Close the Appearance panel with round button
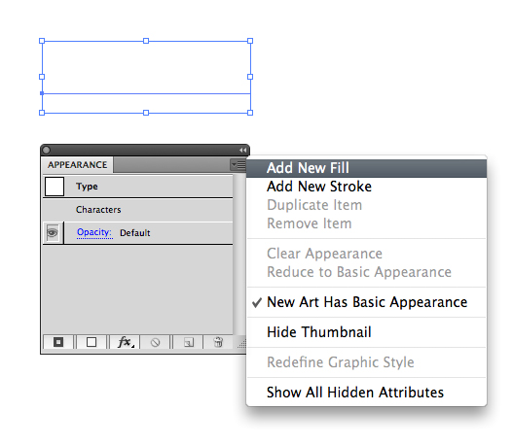Image resolution: width=513 pixels, height=445 pixels. coord(46,150)
